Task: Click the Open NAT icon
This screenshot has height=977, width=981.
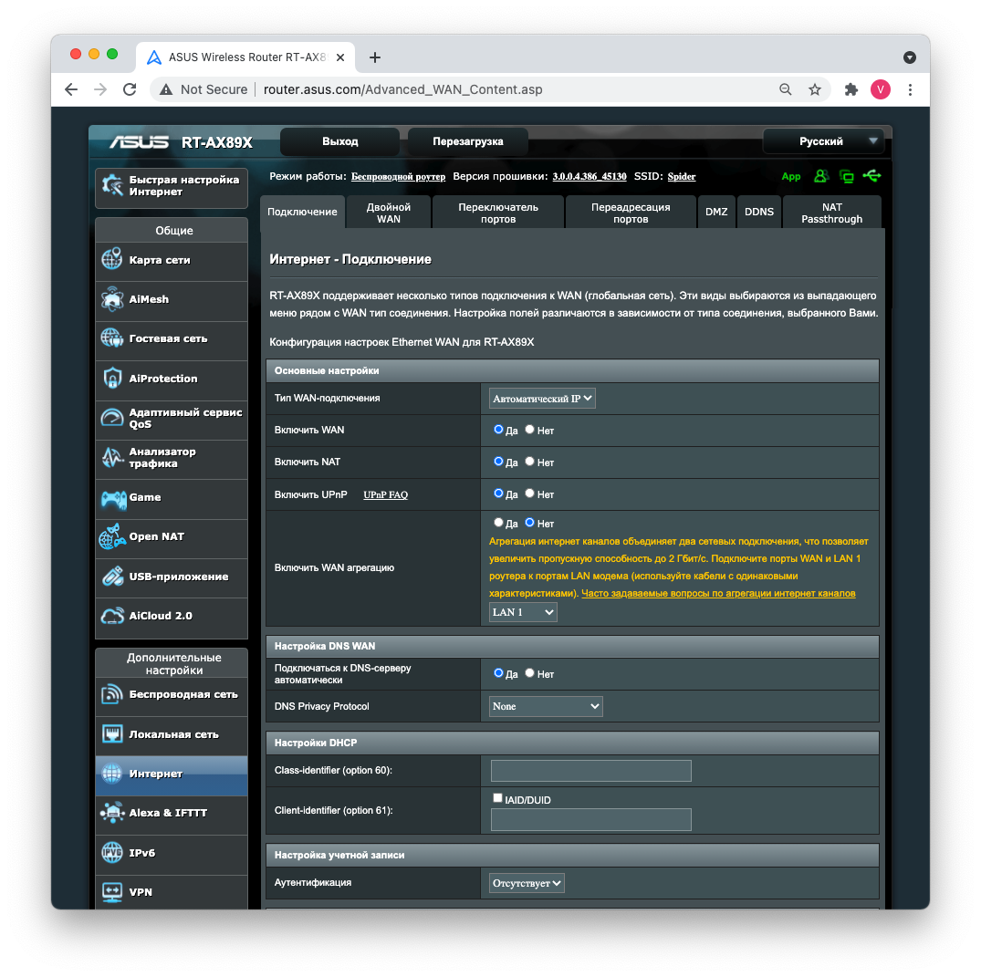Action: click(x=112, y=536)
